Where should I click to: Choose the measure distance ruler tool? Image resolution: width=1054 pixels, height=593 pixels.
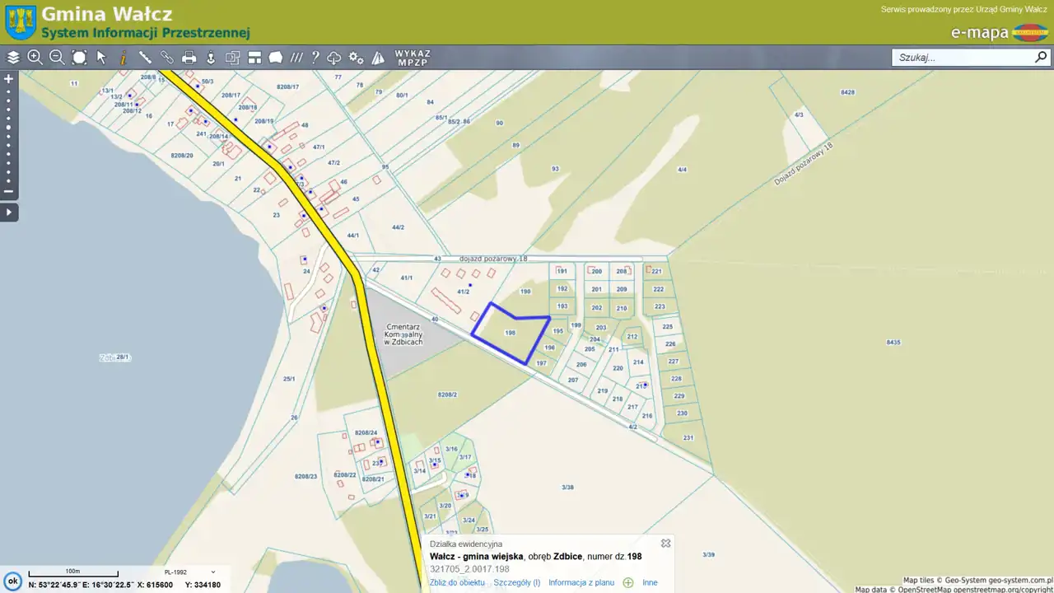coord(145,58)
